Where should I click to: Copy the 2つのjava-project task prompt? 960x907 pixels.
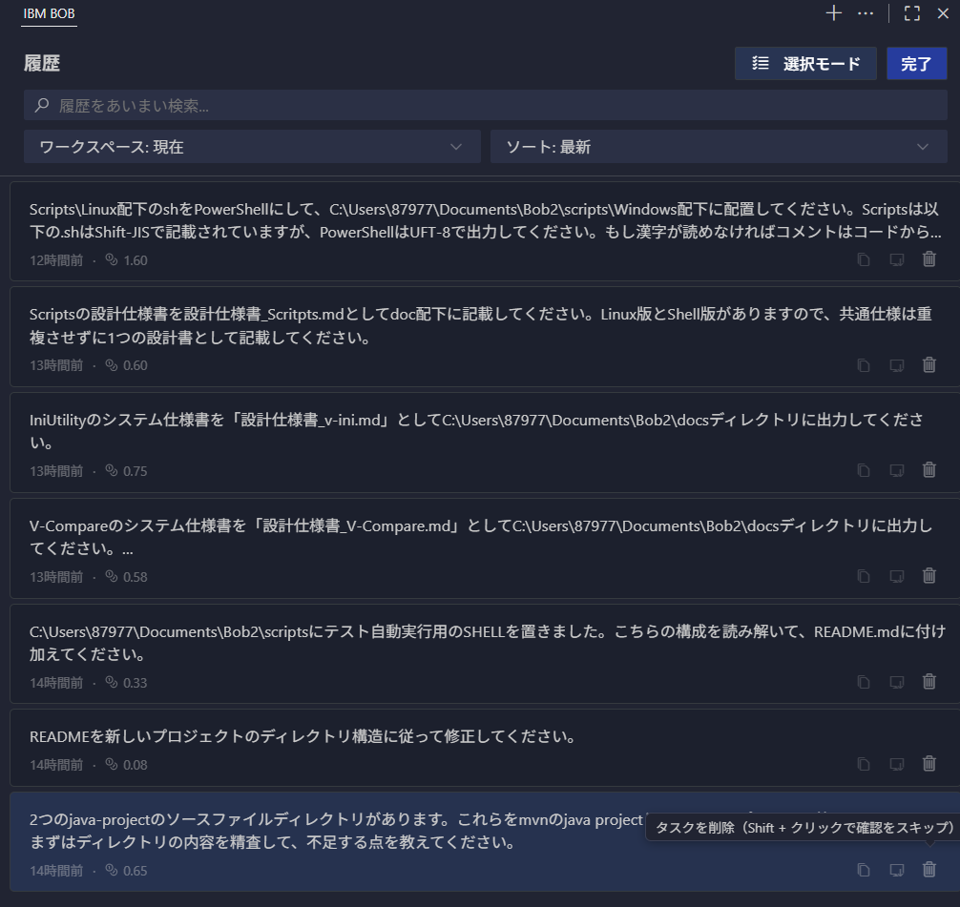(864, 870)
